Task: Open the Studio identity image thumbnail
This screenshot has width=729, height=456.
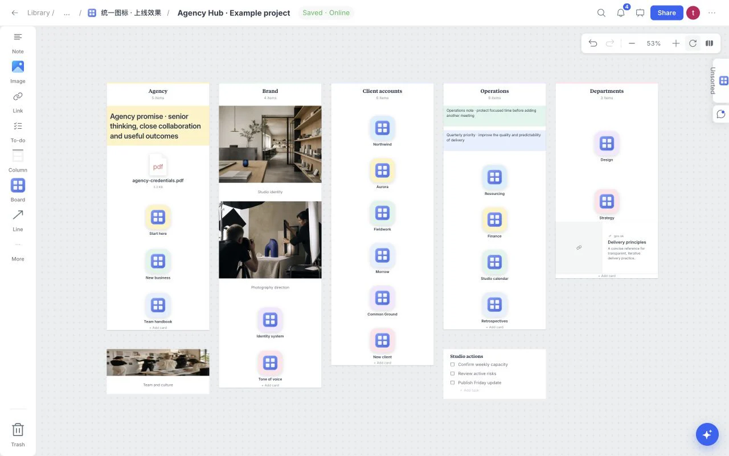Action: [x=270, y=144]
